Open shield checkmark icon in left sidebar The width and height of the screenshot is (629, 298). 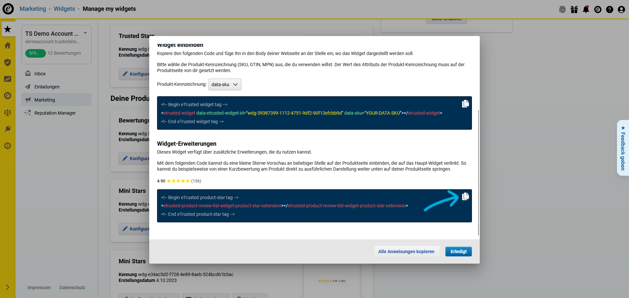pos(8,62)
